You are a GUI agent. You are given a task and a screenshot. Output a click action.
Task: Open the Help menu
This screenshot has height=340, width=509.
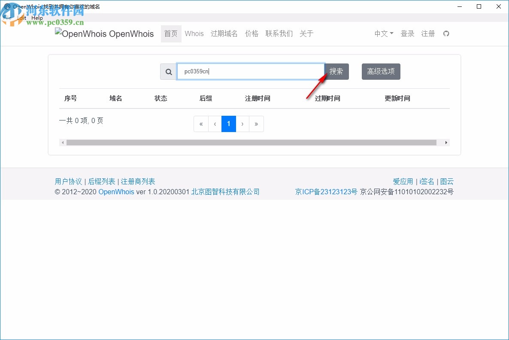pos(37,18)
